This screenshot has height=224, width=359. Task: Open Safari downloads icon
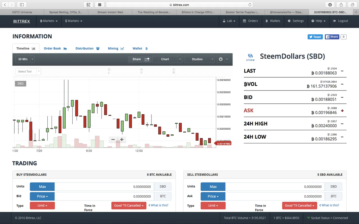330,5
